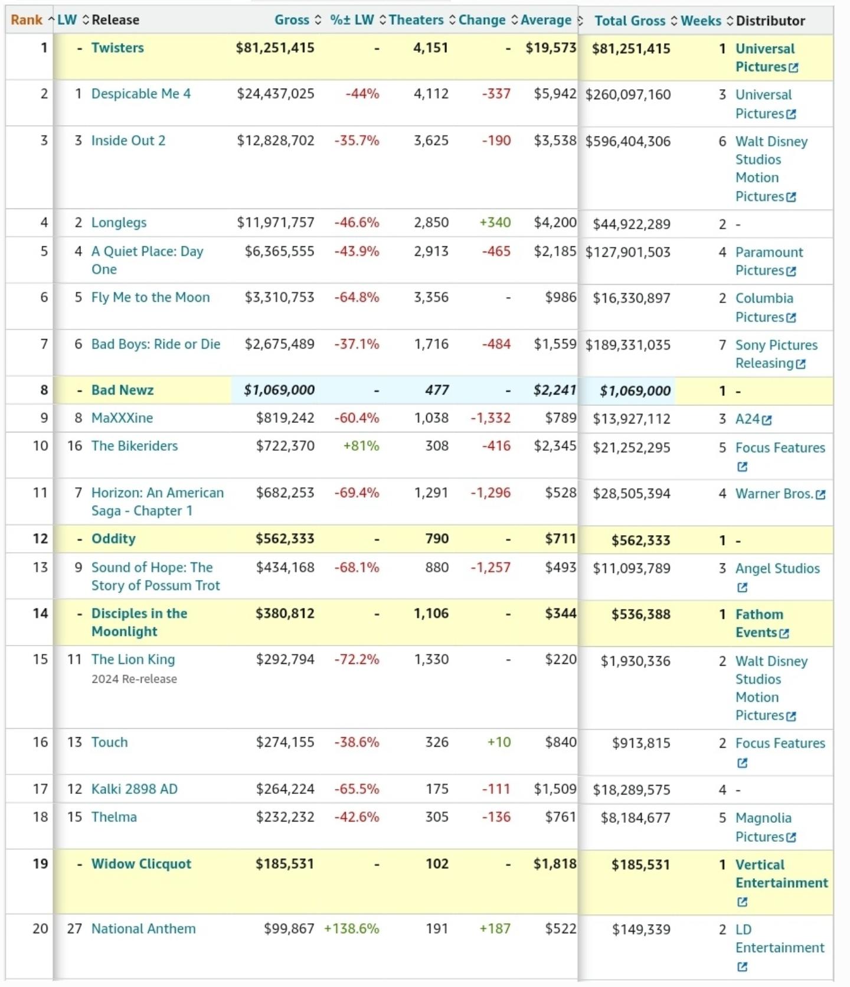The image size is (850, 987).
Task: Open Disciples in the Moonlight link
Action: pos(139,622)
